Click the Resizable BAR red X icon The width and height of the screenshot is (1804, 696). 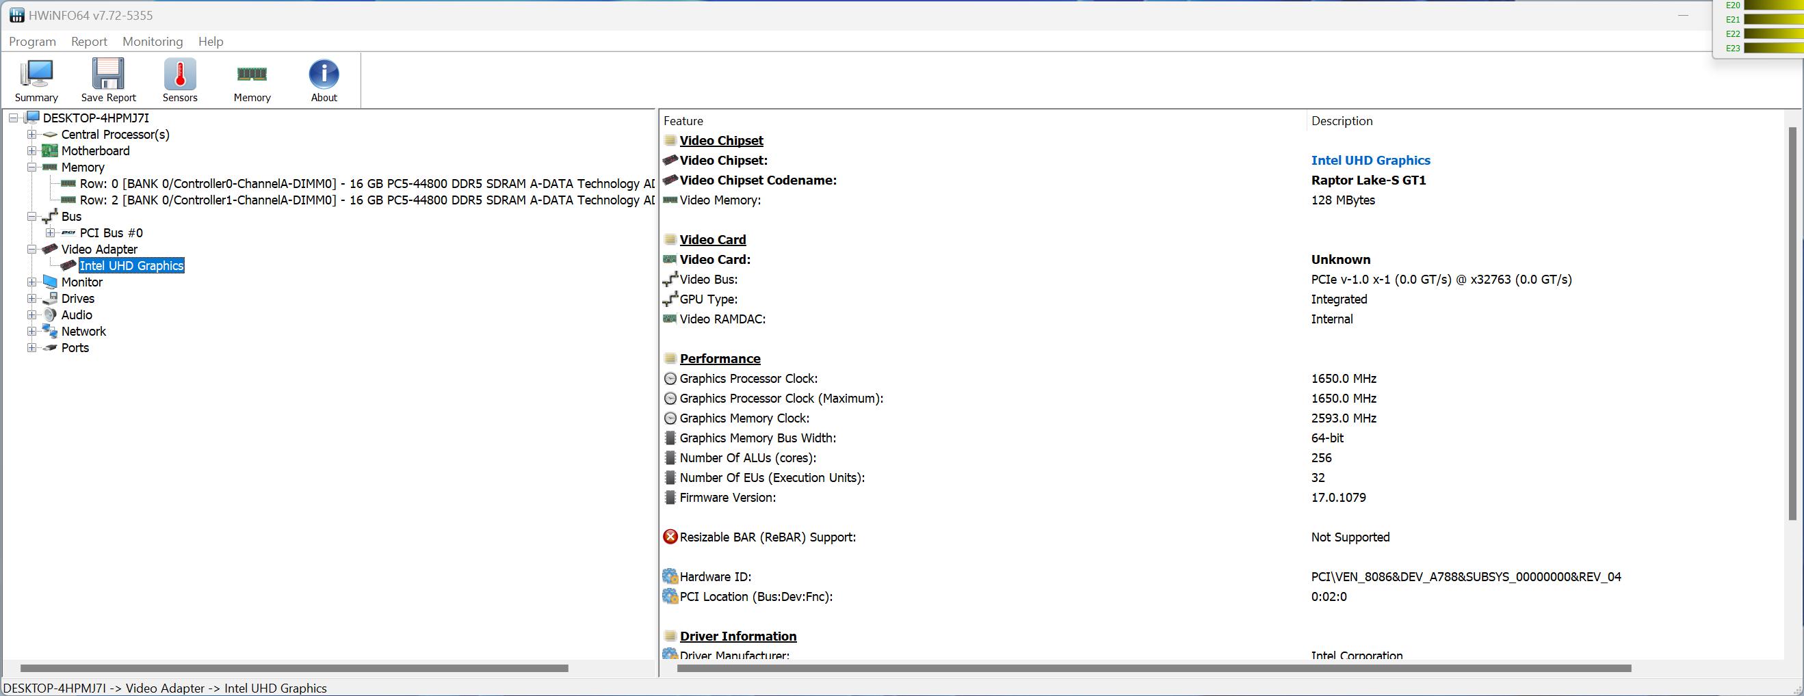click(x=670, y=537)
